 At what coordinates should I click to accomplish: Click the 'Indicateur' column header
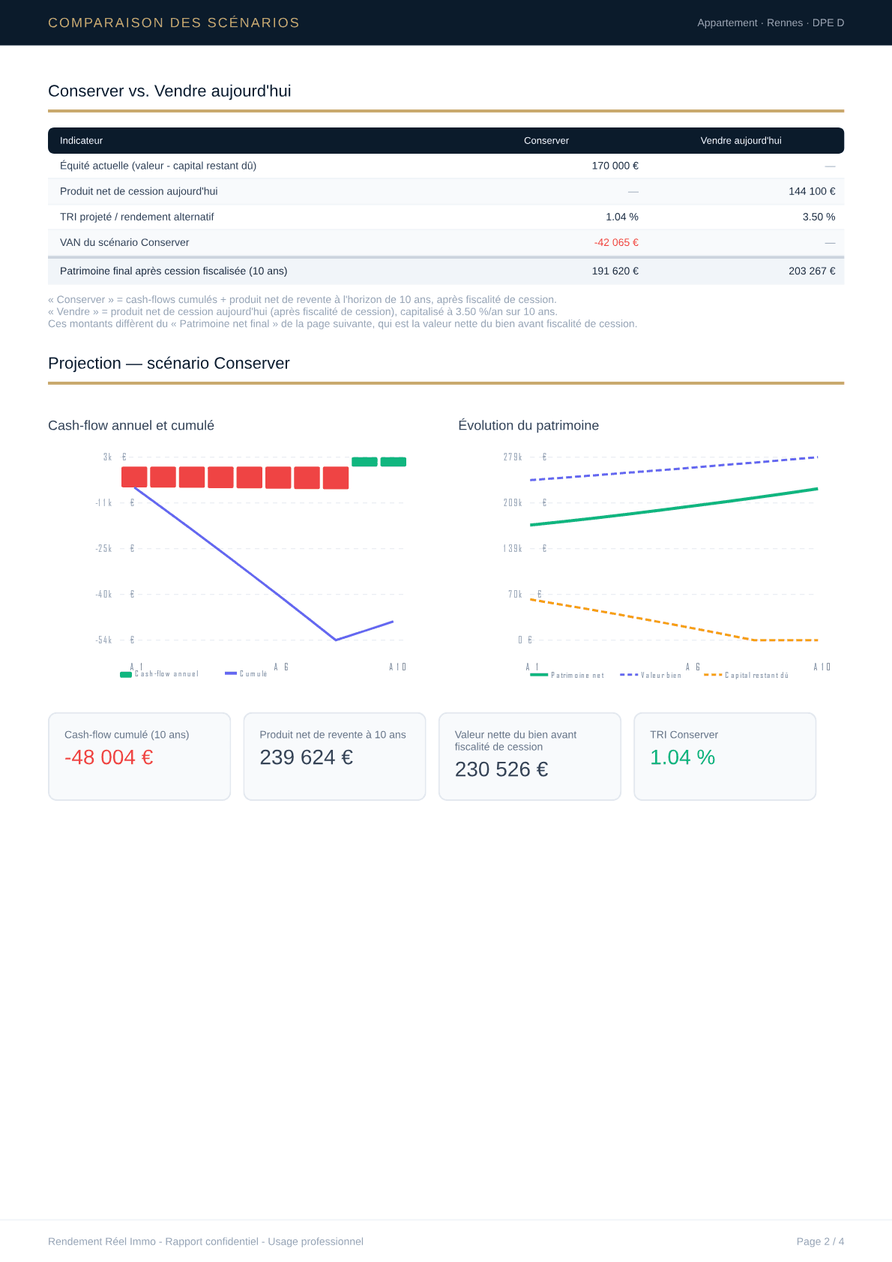[x=81, y=140]
